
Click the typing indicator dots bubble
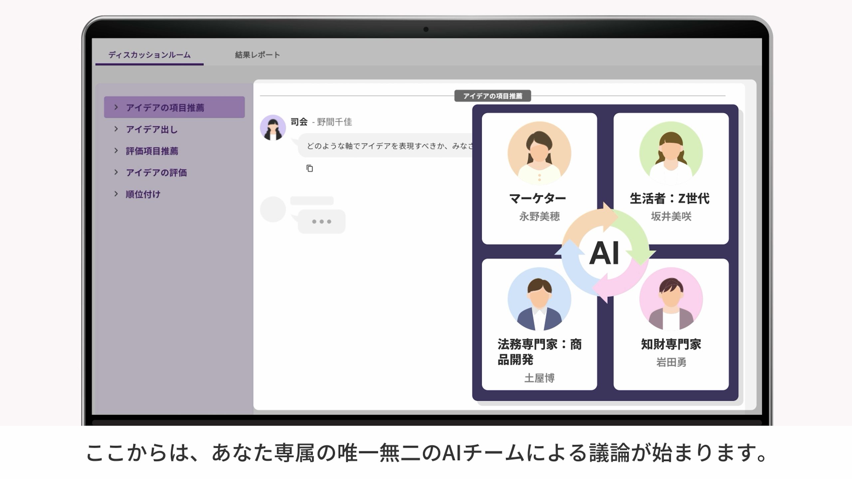tap(321, 222)
